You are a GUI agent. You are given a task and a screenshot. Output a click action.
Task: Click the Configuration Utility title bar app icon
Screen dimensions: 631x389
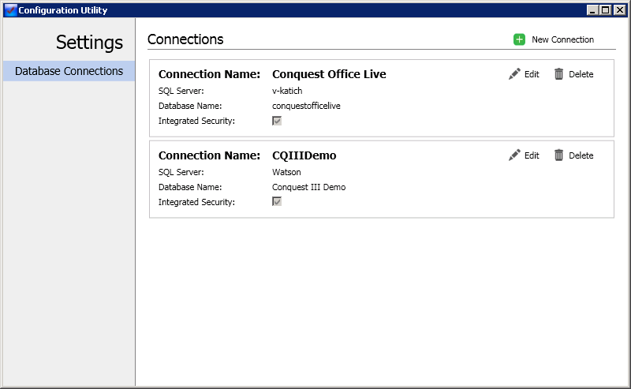pos(10,10)
